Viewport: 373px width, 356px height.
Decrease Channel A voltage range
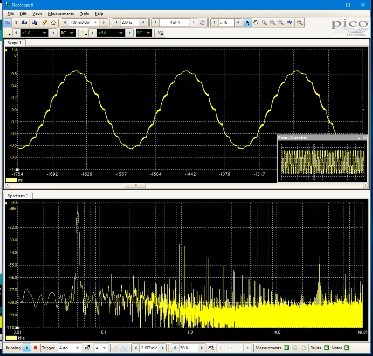pyautogui.click(x=16, y=33)
